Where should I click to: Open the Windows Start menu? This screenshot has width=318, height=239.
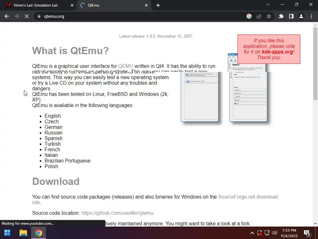click(7, 233)
